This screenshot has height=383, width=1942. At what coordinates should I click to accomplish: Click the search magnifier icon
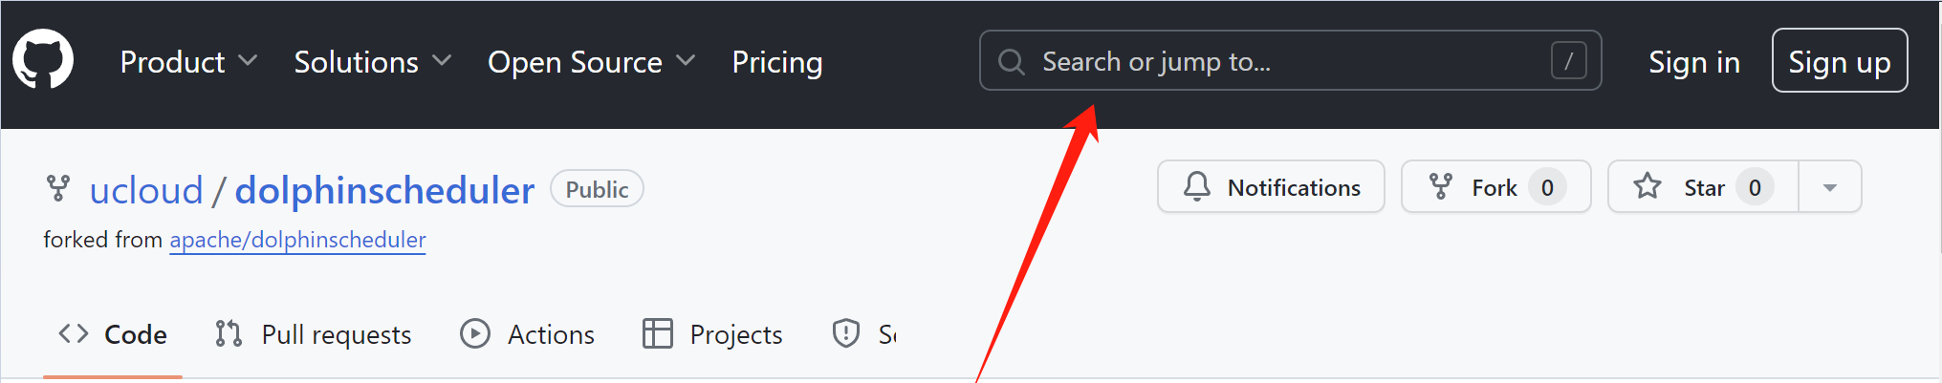point(1011,62)
